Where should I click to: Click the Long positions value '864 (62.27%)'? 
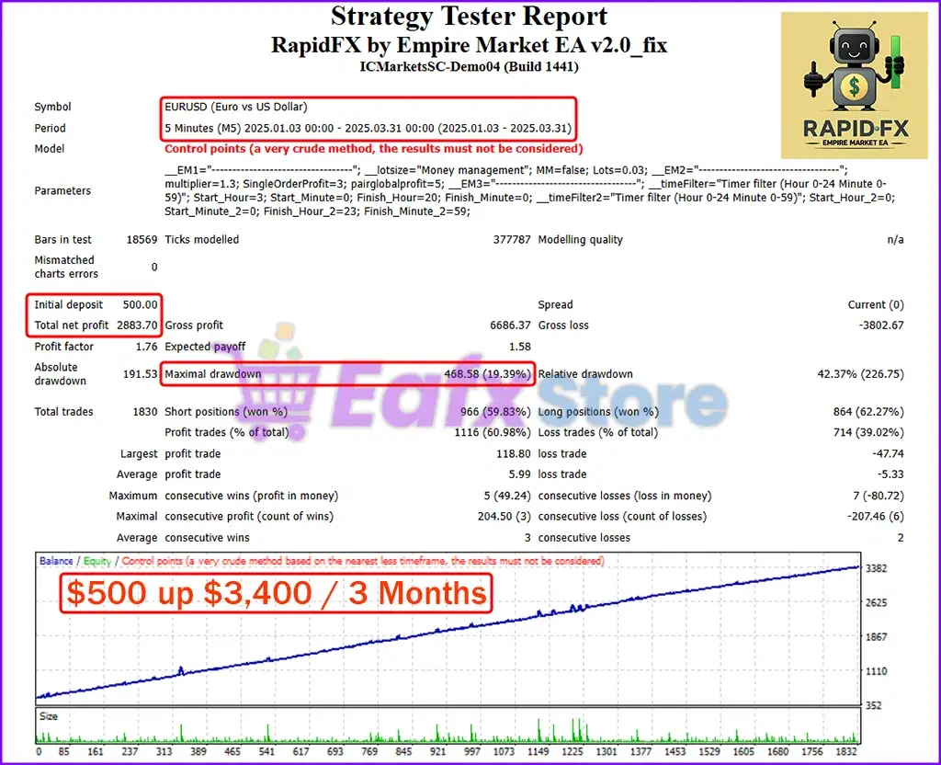tap(868, 411)
